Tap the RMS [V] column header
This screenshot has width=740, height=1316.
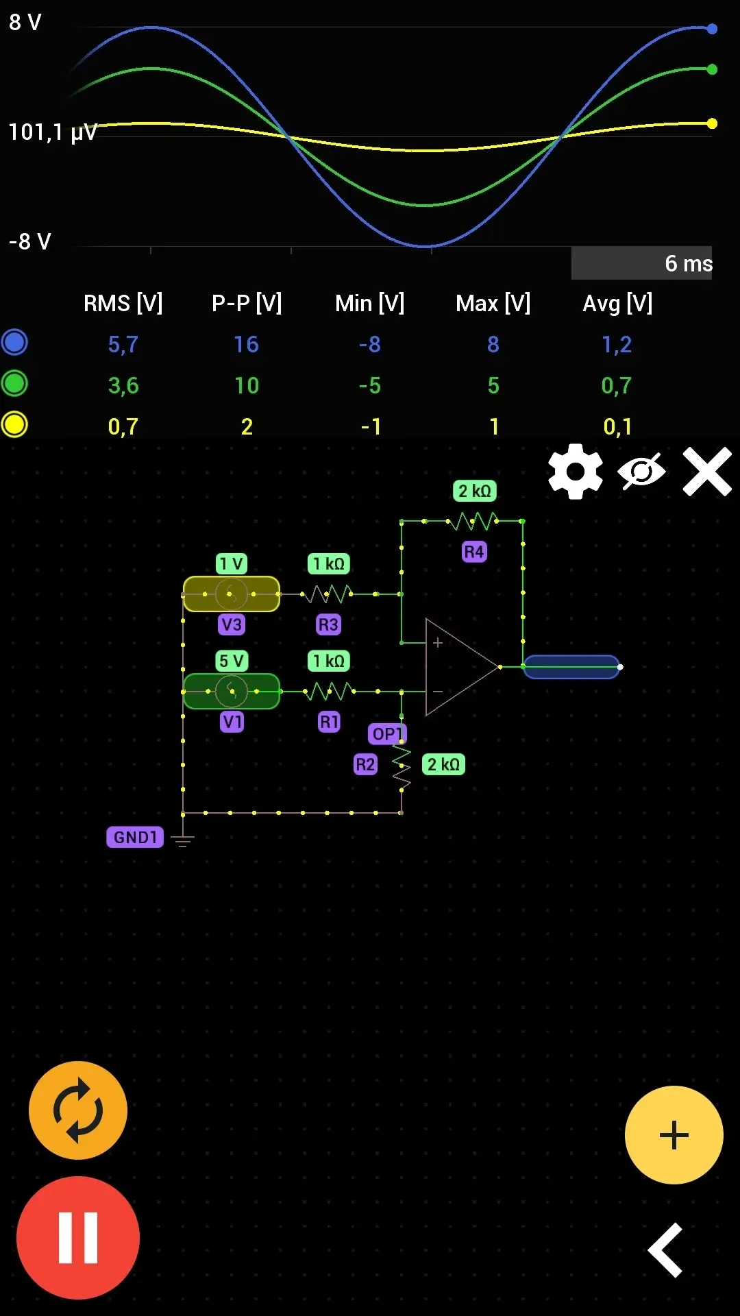point(123,303)
